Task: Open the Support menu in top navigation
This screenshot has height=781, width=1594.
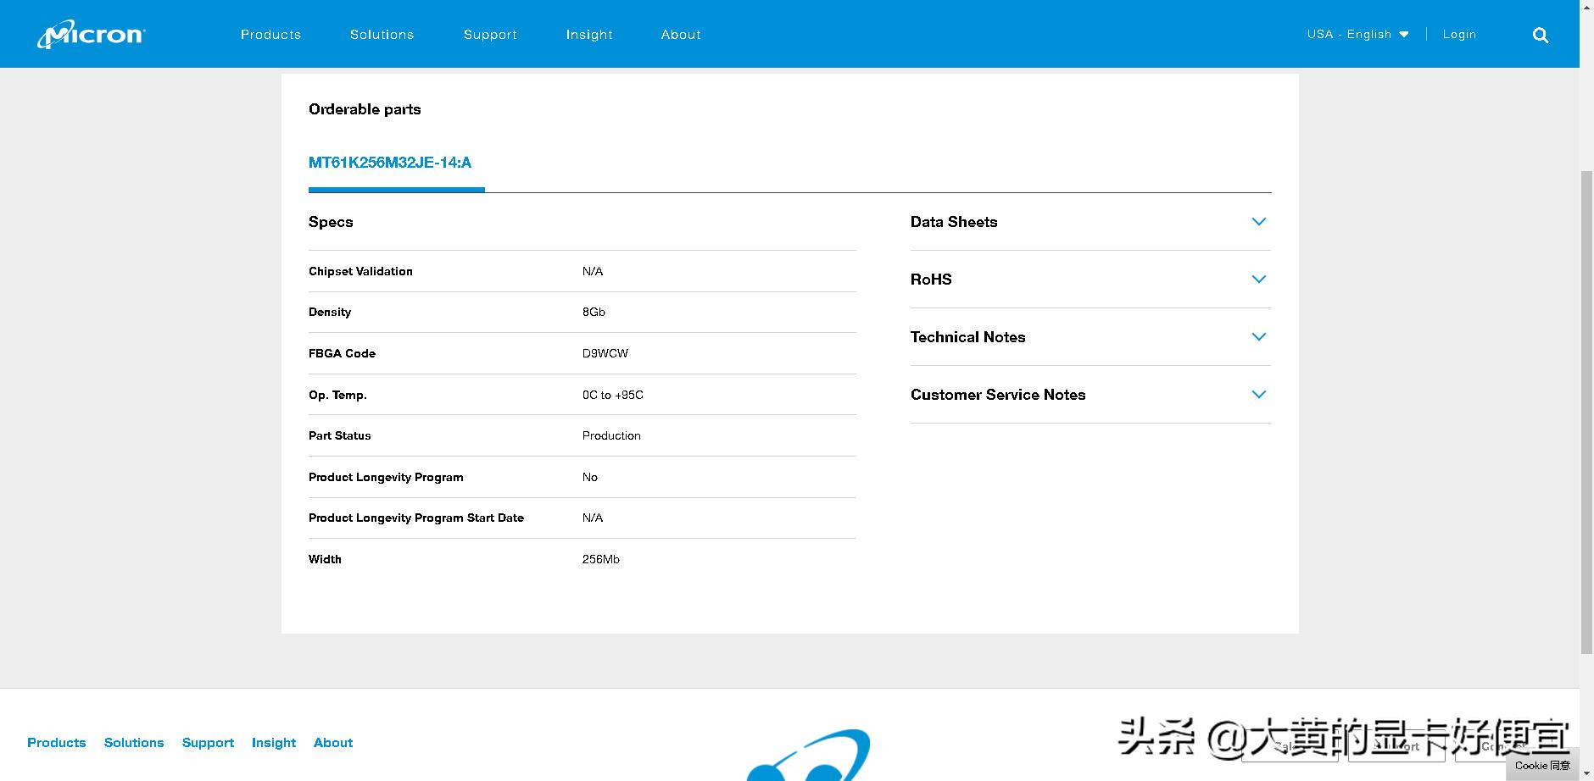Action: (490, 35)
